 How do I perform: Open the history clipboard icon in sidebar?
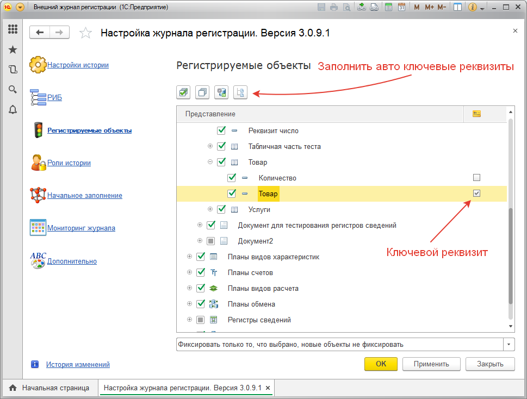tap(13, 69)
